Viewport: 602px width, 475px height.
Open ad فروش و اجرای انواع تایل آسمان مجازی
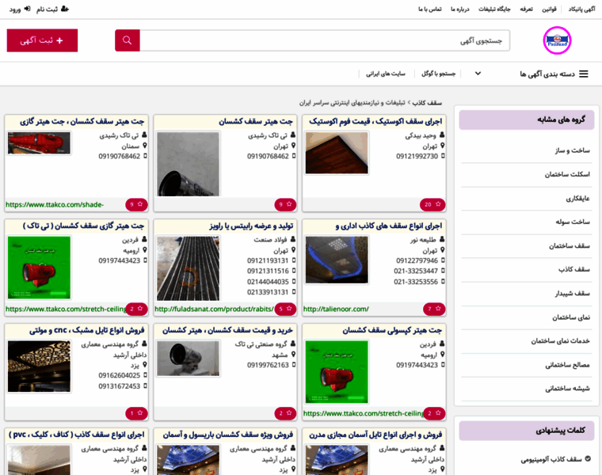pos(375,435)
